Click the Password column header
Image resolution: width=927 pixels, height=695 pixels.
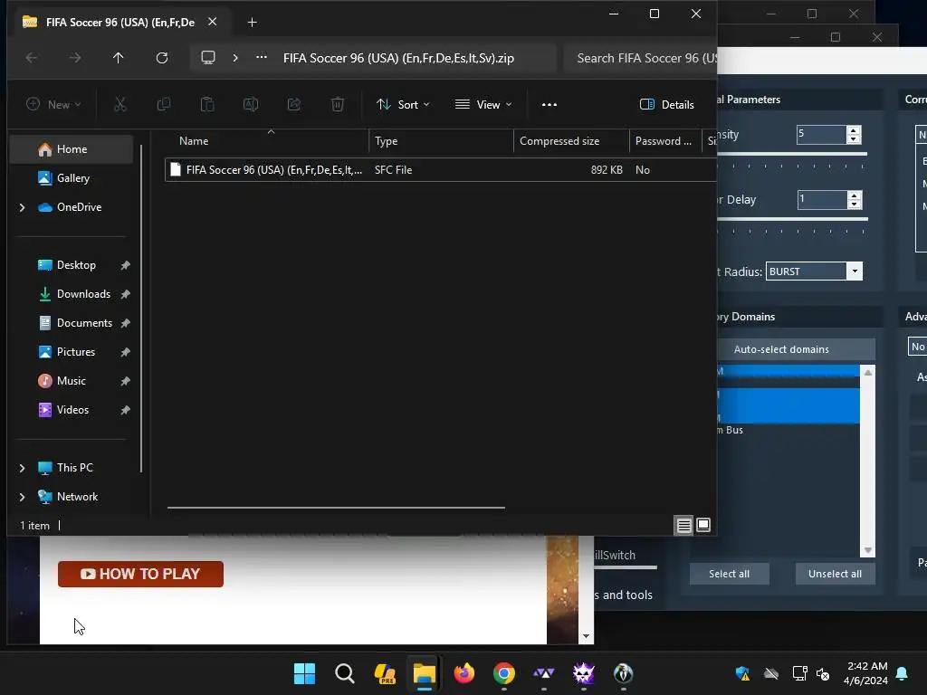(x=665, y=141)
